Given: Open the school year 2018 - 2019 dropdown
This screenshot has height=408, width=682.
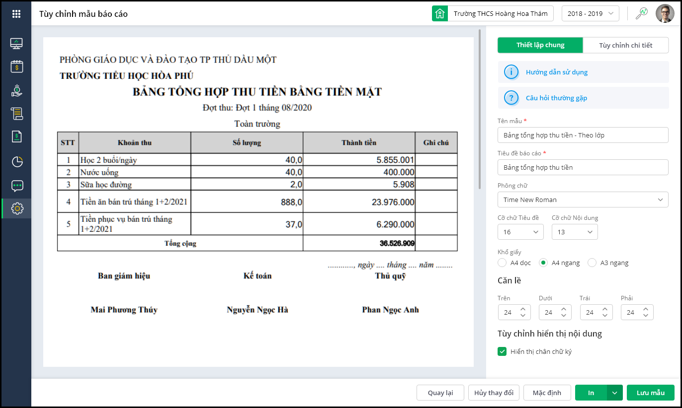Looking at the screenshot, I should (x=590, y=14).
